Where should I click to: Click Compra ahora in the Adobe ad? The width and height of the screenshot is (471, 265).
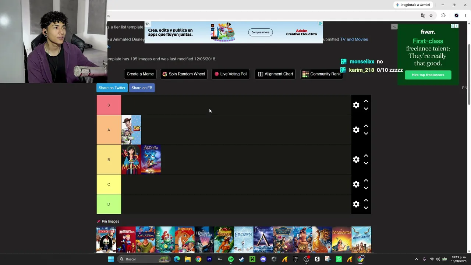point(261,32)
